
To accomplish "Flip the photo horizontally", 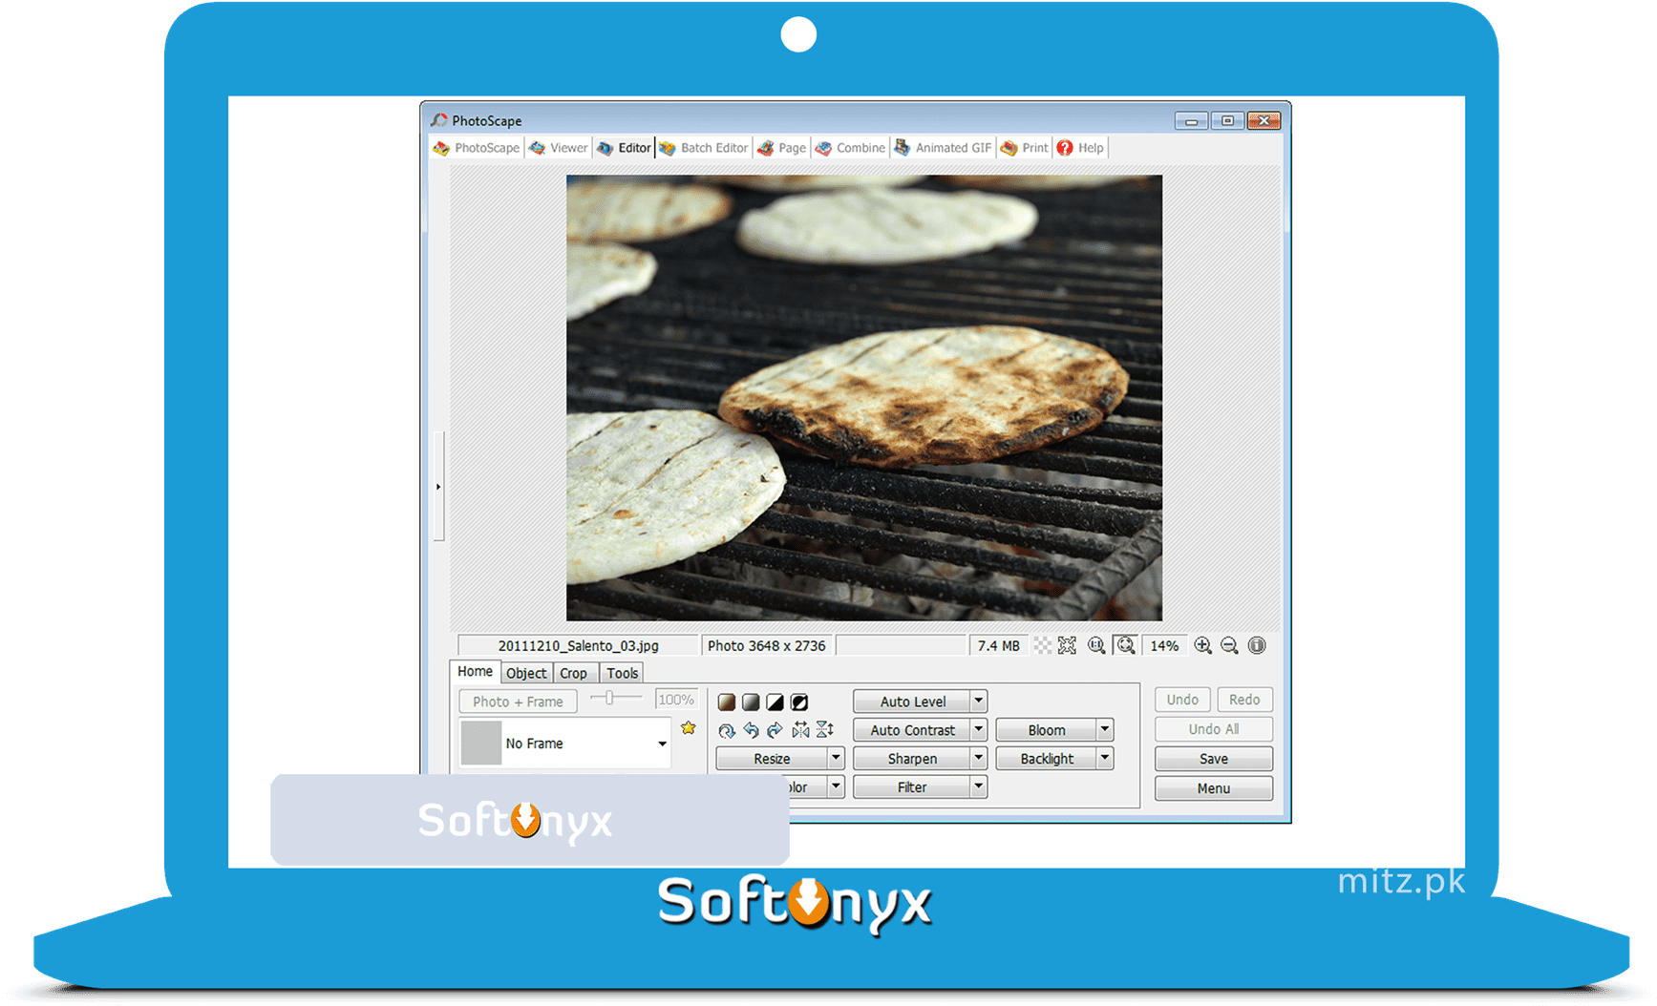I will tap(800, 730).
